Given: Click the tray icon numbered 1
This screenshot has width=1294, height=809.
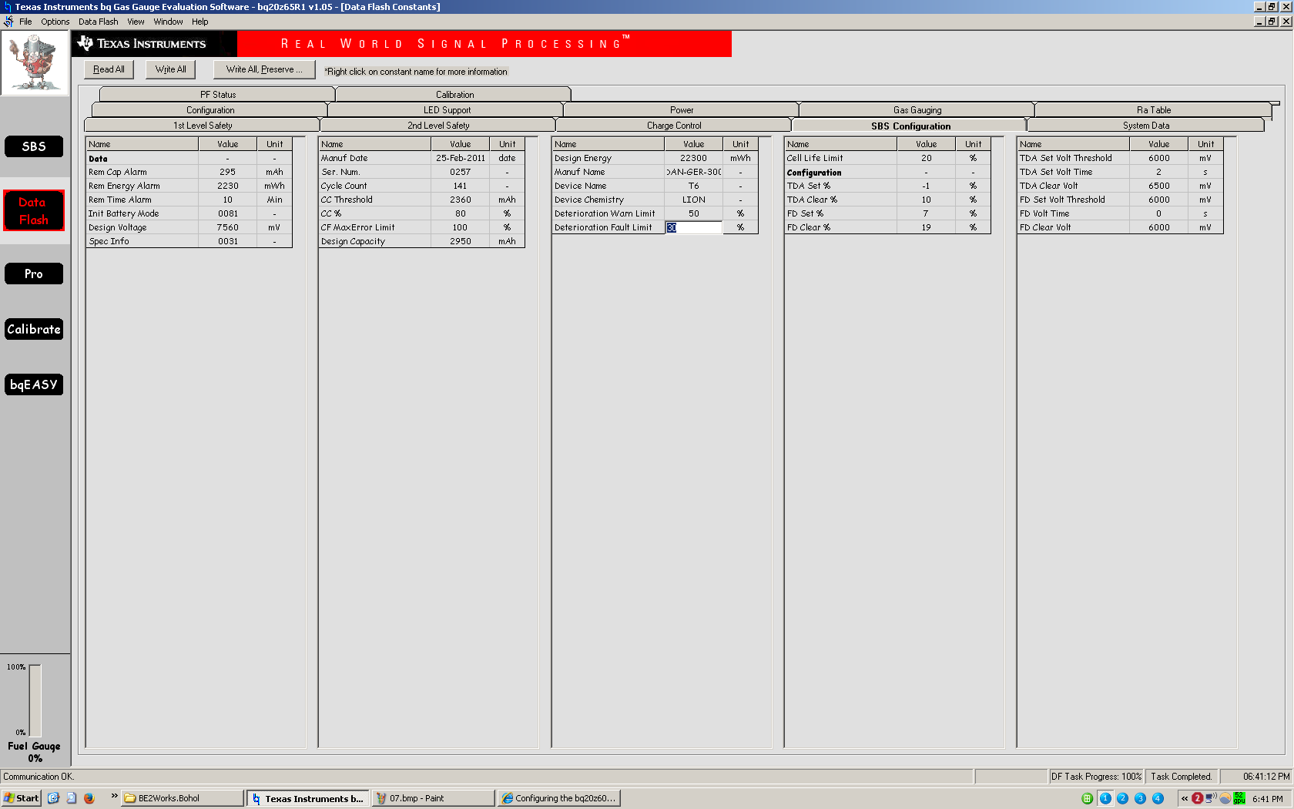Looking at the screenshot, I should [x=1105, y=798].
